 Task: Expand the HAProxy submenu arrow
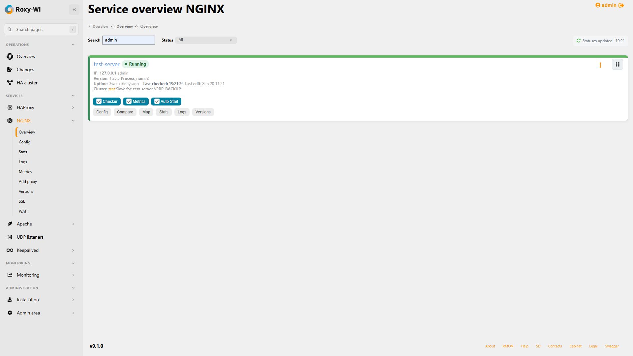[x=73, y=107]
